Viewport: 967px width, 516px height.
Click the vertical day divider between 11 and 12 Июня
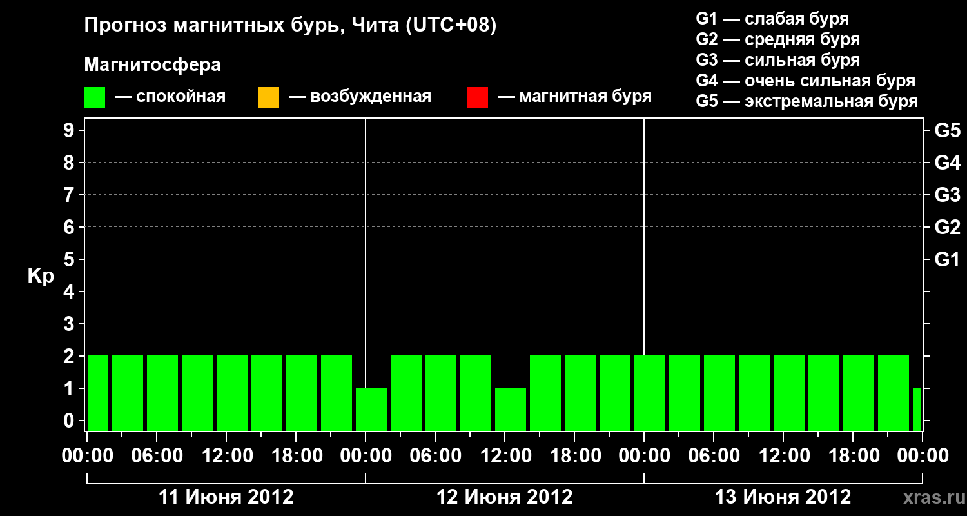[x=366, y=274]
